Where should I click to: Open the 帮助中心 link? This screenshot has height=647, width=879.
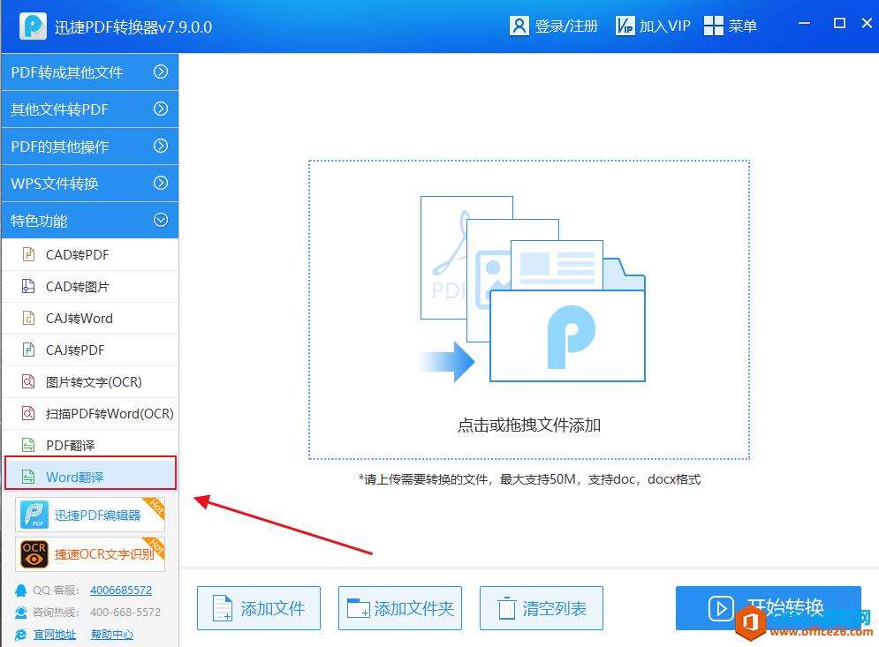112,635
